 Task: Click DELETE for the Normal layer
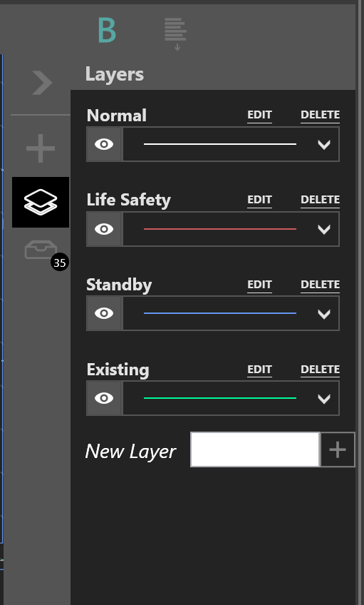[x=320, y=116]
